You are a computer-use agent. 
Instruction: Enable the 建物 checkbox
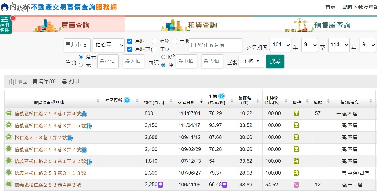(155, 41)
